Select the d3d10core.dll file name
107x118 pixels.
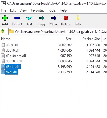tap(16, 56)
